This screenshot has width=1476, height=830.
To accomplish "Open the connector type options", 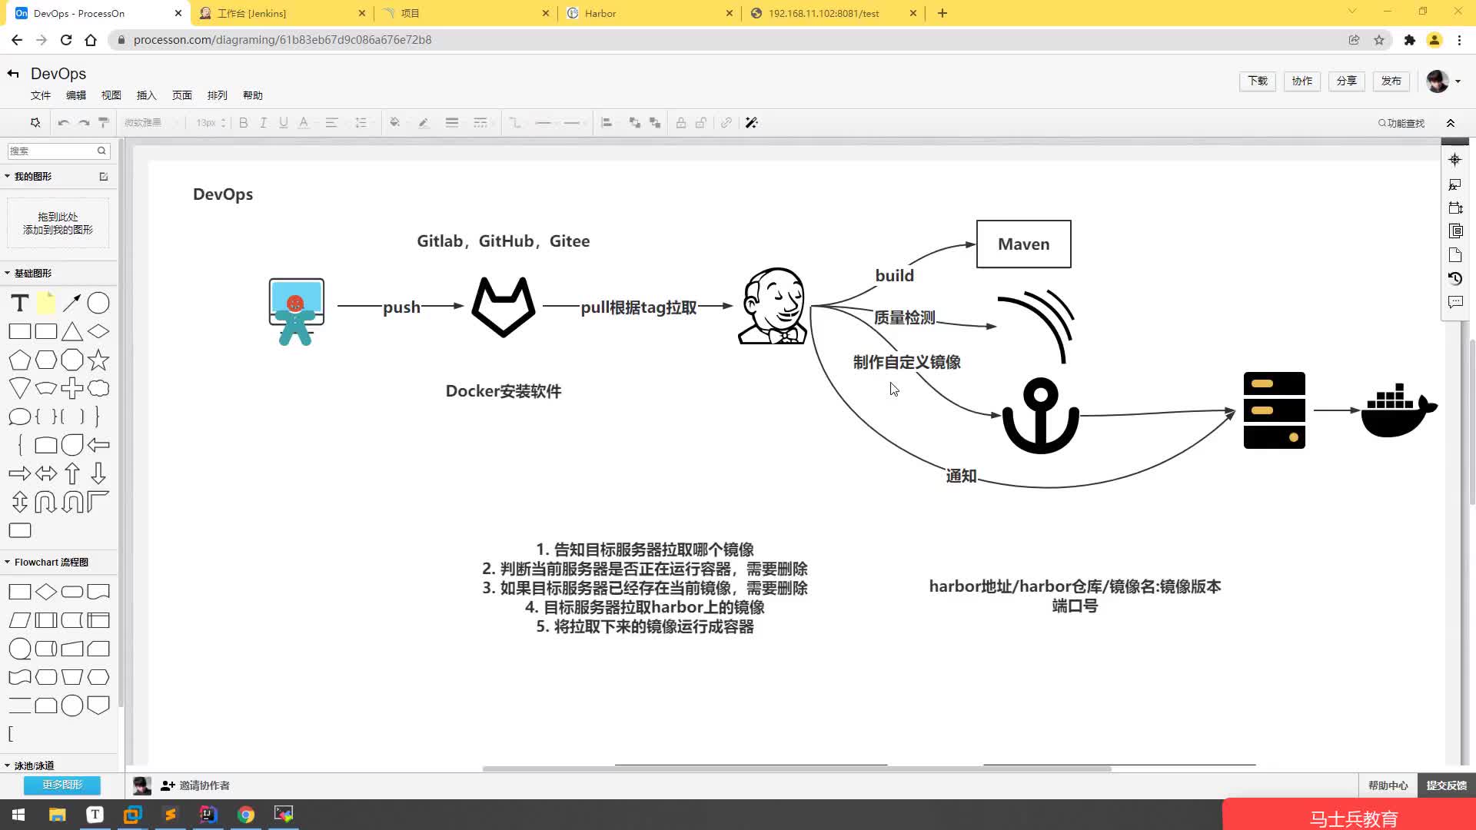I will pyautogui.click(x=515, y=123).
